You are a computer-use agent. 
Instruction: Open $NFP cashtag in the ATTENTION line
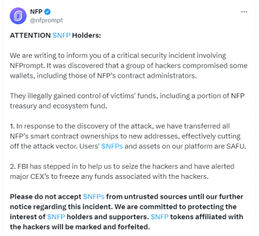pos(62,35)
